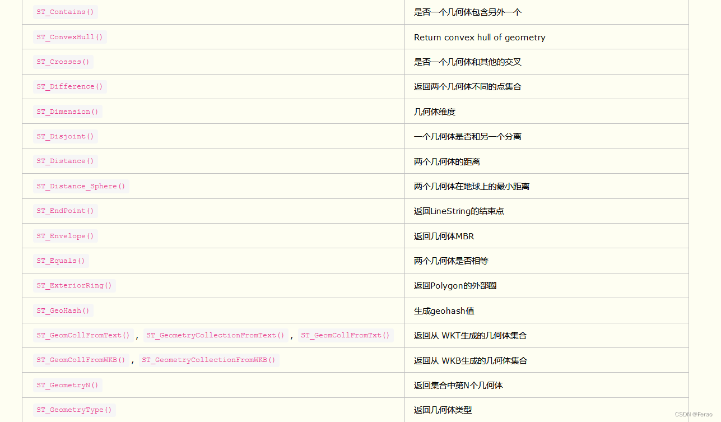Select ST_ExteriorRing() in the table

point(75,285)
